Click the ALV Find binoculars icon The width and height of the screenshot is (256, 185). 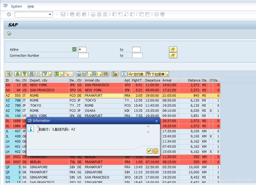[x=32, y=74]
